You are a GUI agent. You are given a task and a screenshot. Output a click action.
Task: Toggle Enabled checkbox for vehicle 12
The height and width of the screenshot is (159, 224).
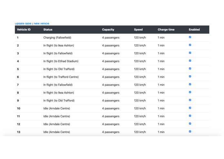(190, 124)
